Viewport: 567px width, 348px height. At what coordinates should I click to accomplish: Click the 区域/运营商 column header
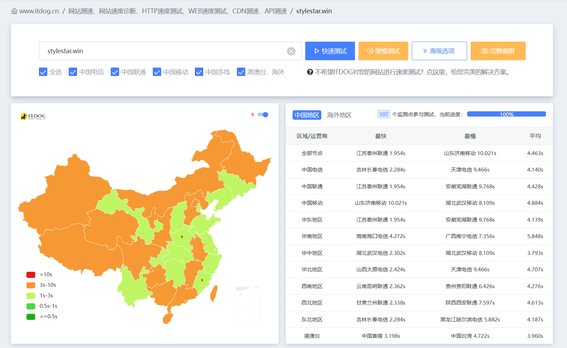(312, 136)
